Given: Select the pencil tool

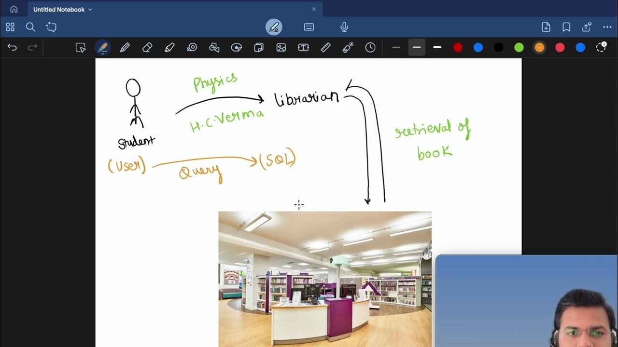Looking at the screenshot, I should coord(125,47).
